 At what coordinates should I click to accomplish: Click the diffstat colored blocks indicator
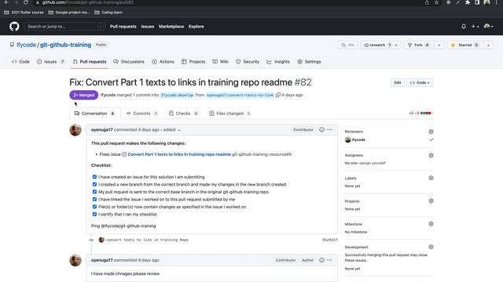(x=426, y=113)
